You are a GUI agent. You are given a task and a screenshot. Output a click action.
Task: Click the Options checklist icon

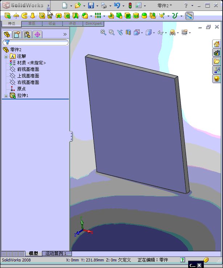click(x=139, y=5)
